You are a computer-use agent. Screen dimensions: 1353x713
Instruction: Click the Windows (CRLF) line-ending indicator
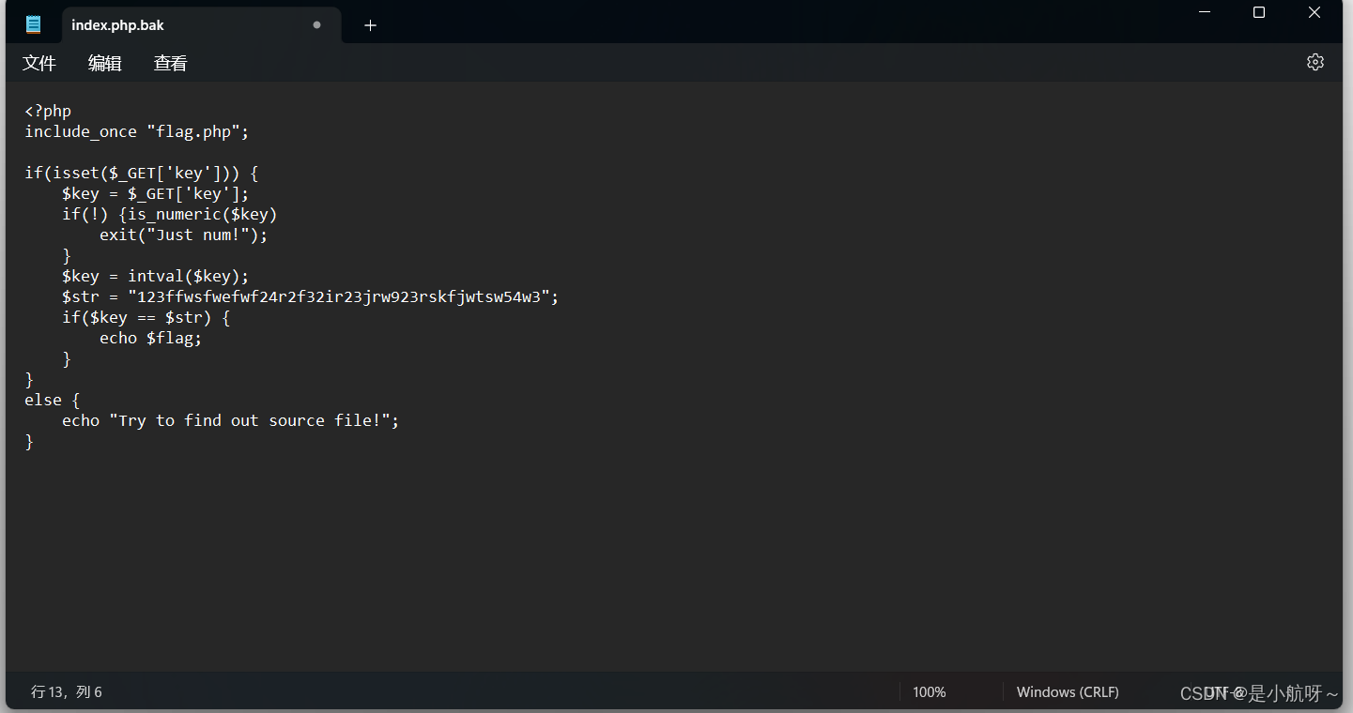click(1068, 691)
